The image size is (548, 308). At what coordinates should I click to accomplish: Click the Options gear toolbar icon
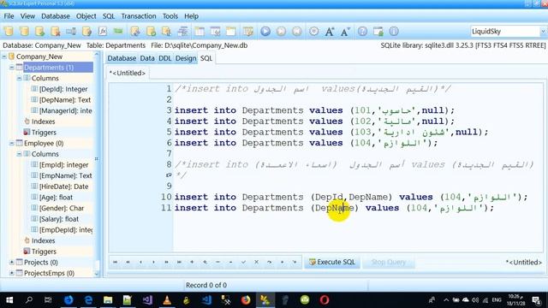click(x=314, y=32)
